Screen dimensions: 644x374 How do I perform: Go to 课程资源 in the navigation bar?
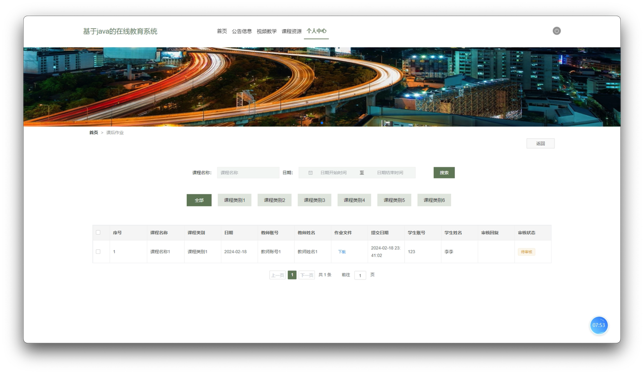tap(291, 31)
